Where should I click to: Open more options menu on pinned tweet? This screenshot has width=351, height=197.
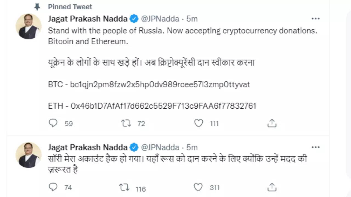(x=316, y=19)
